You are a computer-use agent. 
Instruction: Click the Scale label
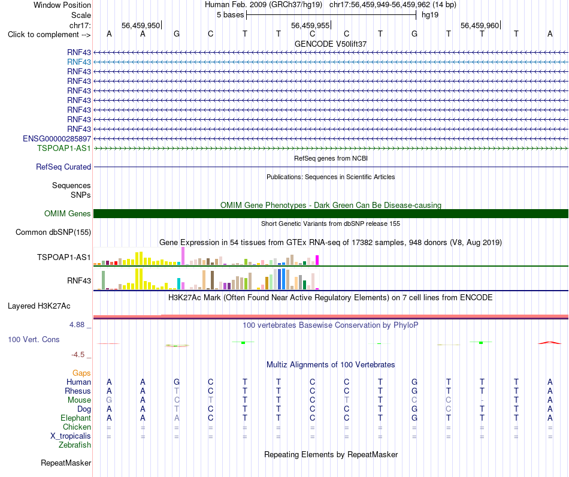[81, 15]
